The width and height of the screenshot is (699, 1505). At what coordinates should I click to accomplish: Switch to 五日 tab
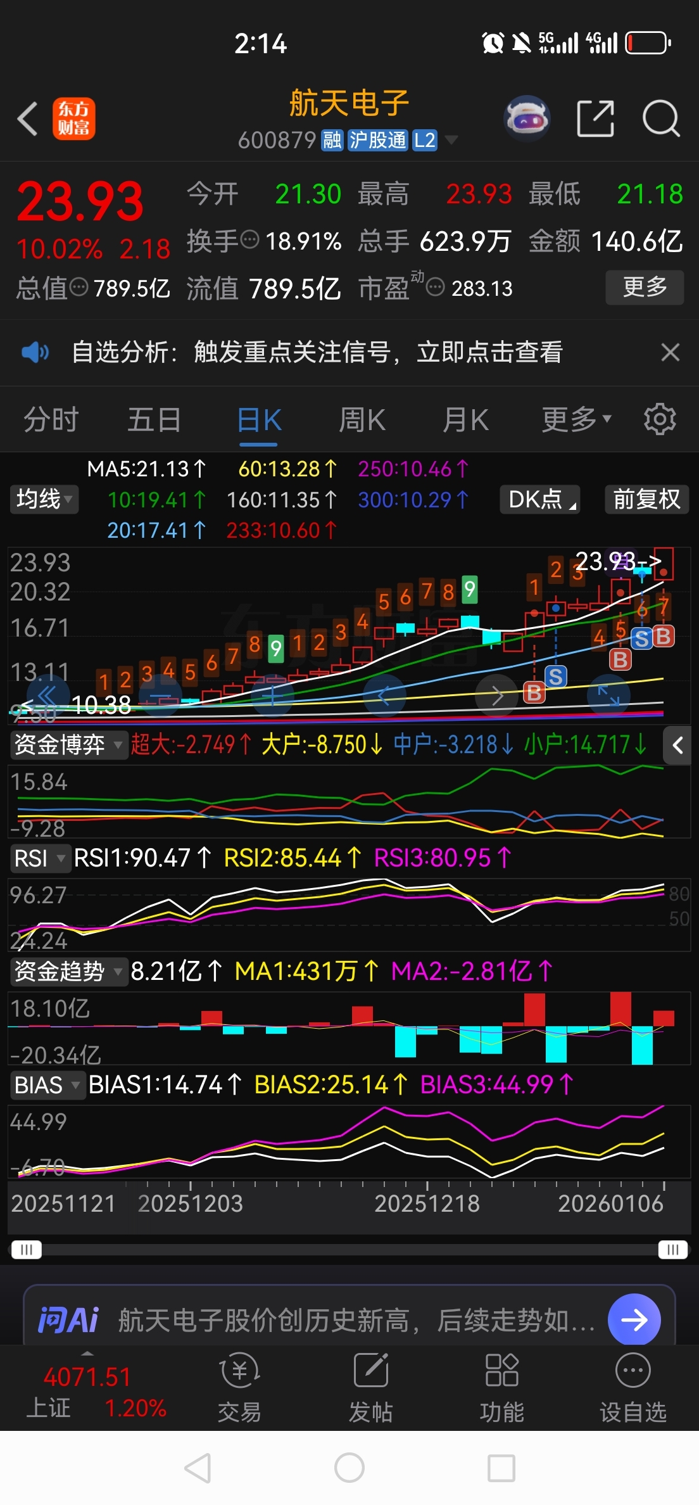[154, 419]
